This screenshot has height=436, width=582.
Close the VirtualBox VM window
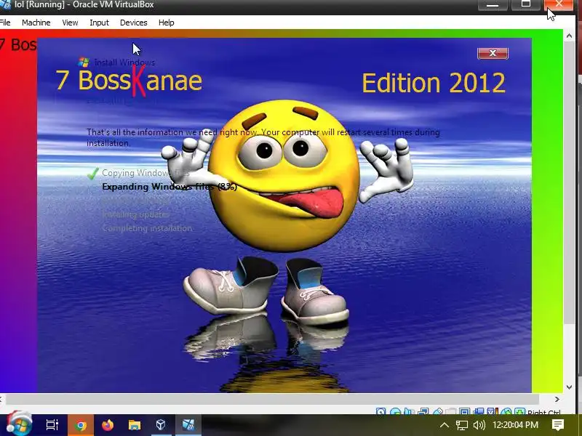click(x=559, y=4)
